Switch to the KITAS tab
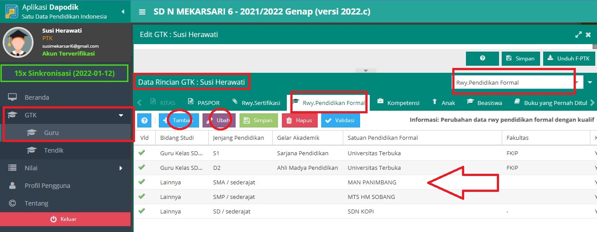The image size is (597, 232). [x=163, y=103]
